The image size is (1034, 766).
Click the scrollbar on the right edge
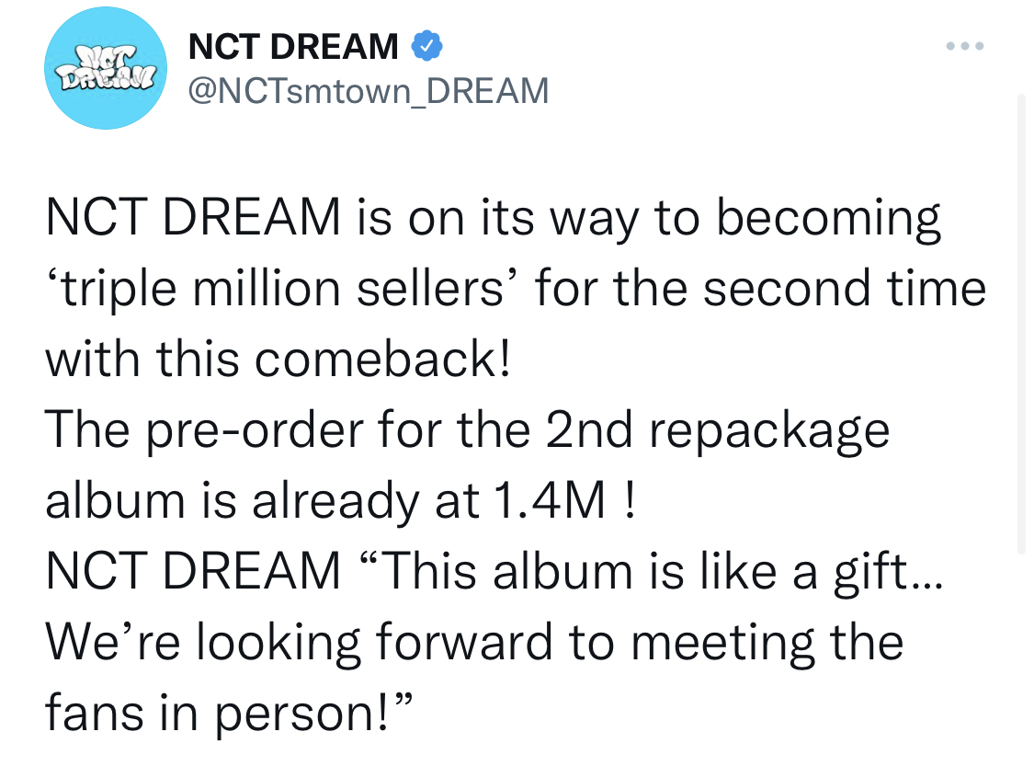[x=1021, y=324]
